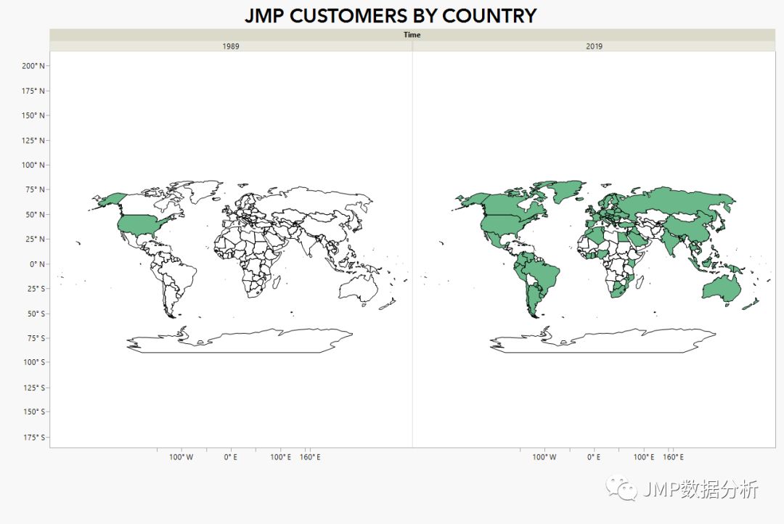Select India in the 2019 map

672,242
